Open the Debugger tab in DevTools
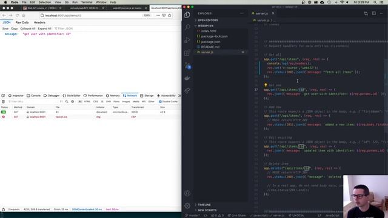The height and width of the screenshot is (218, 388). click(x=52, y=96)
